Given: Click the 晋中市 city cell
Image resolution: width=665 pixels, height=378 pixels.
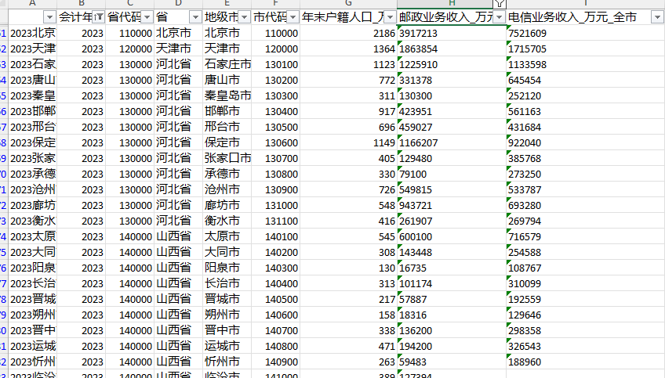Looking at the screenshot, I should pyautogui.click(x=227, y=330).
